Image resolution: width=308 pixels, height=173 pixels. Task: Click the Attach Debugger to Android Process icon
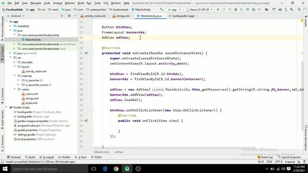(254, 10)
